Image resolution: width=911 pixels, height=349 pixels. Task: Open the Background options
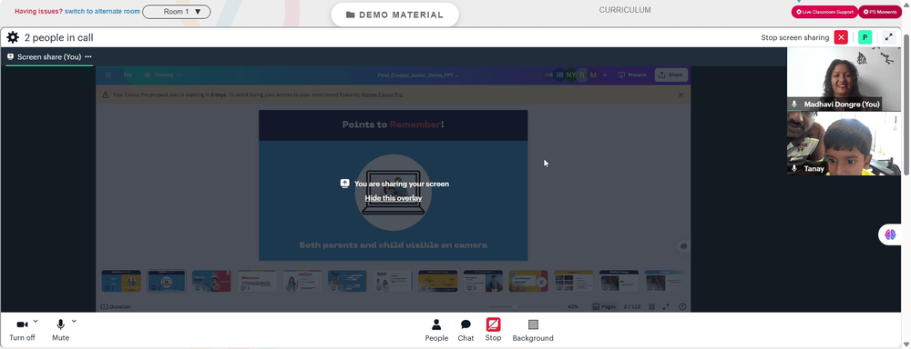point(533,331)
